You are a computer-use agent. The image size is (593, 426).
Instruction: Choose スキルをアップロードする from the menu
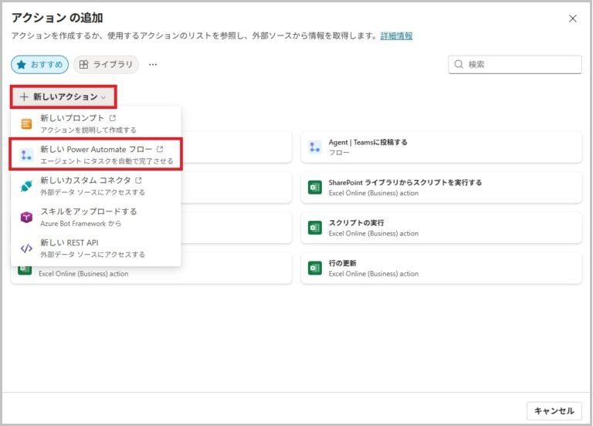click(88, 217)
